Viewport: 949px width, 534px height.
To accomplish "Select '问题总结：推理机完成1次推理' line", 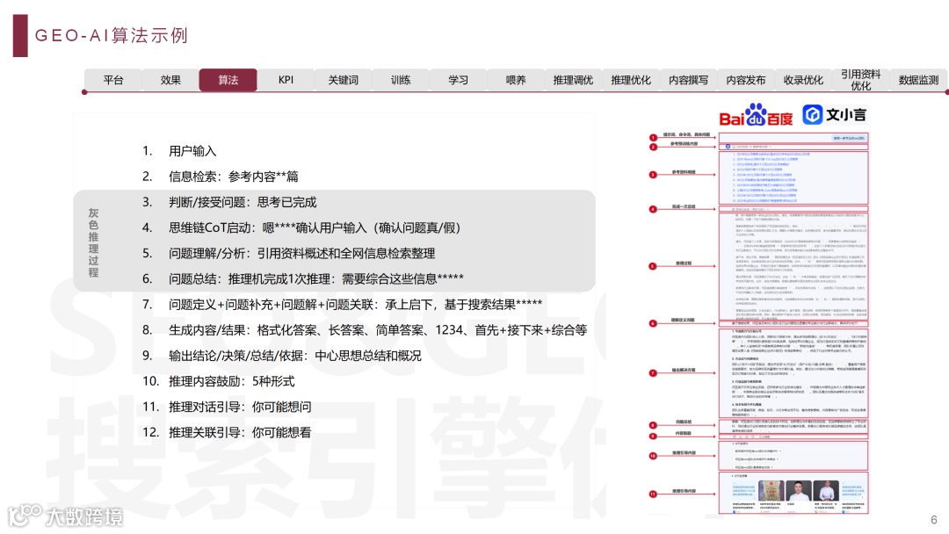I will click(316, 278).
